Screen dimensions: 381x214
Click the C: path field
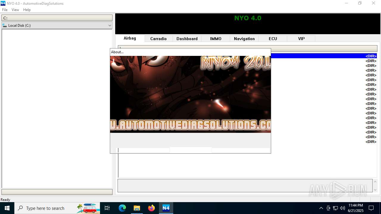57,18
